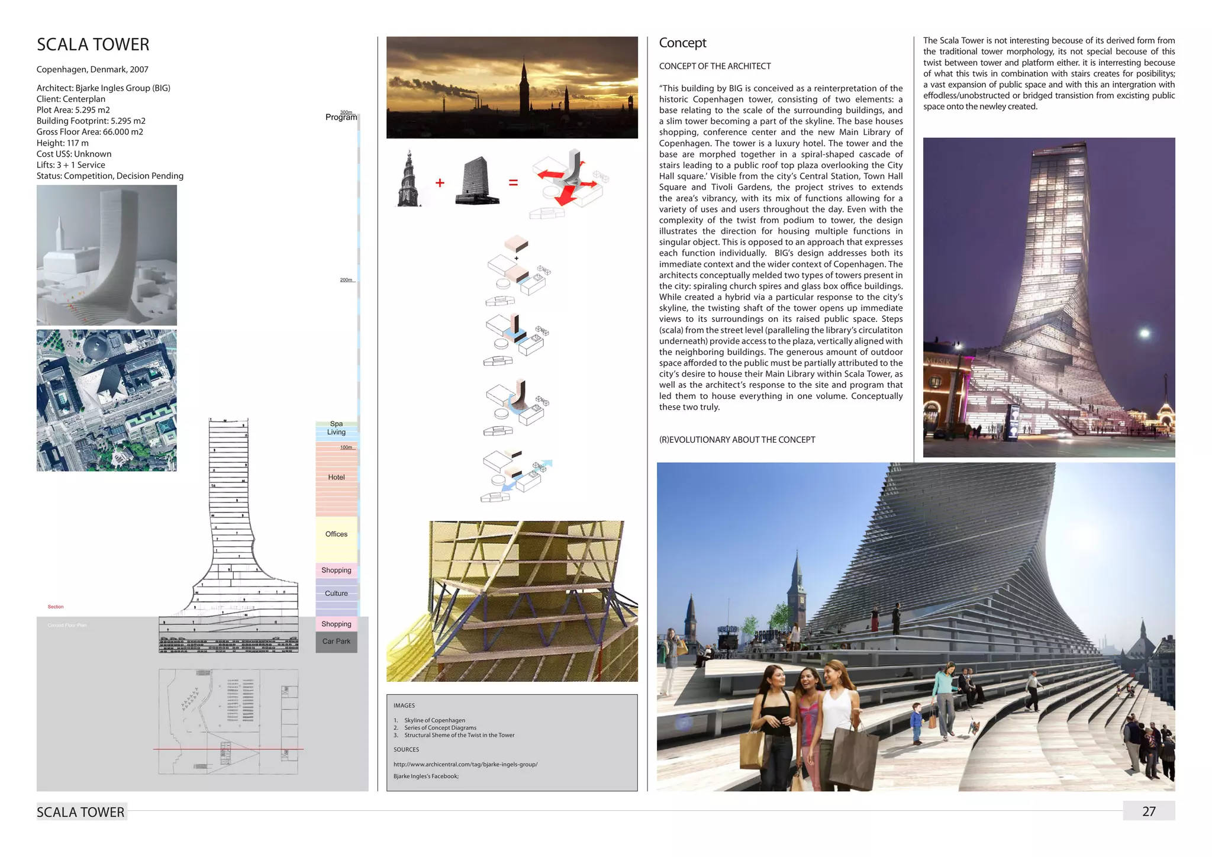The width and height of the screenshot is (1212, 857).
Task: Click "Copenhagen, Denmark, 2007" subtitle
Action: point(92,69)
